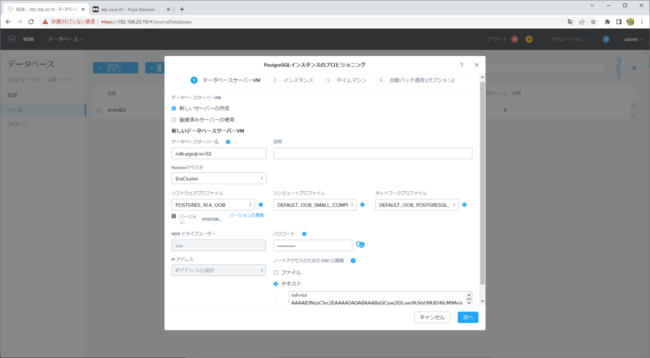Click the リフレッシュ link
This screenshot has height=358, width=650.
(x=617, y=68)
